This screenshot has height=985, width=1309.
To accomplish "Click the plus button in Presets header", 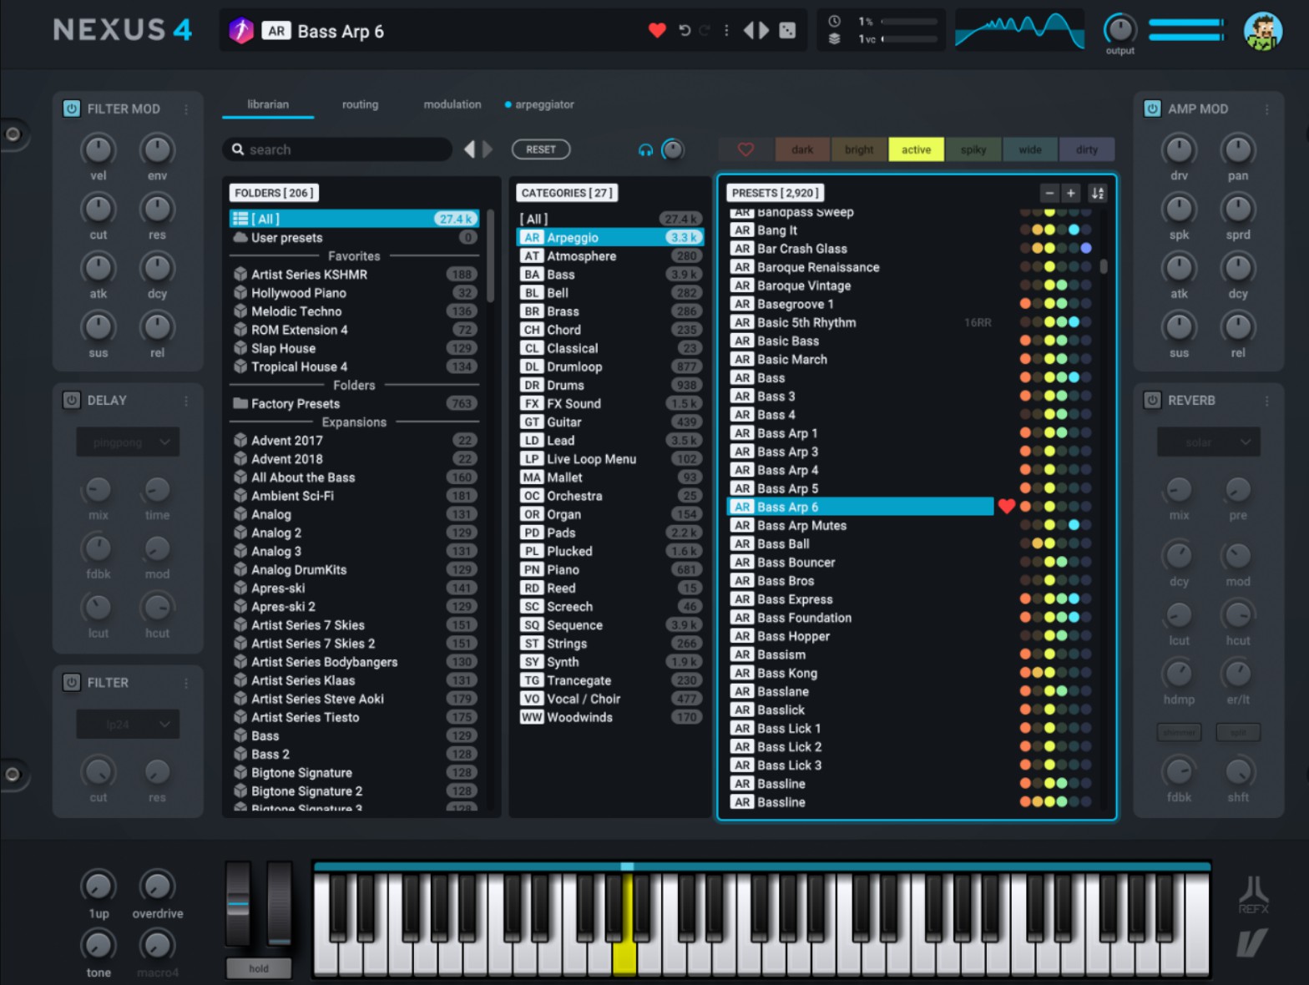I will [1070, 193].
